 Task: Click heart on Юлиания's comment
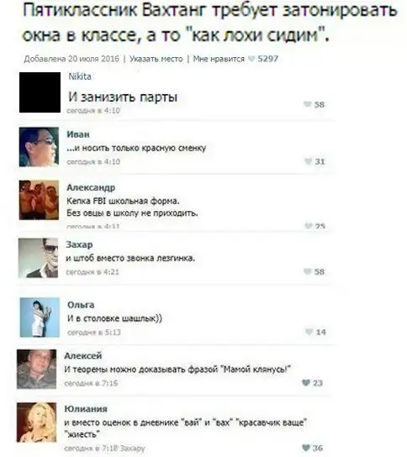point(306,448)
